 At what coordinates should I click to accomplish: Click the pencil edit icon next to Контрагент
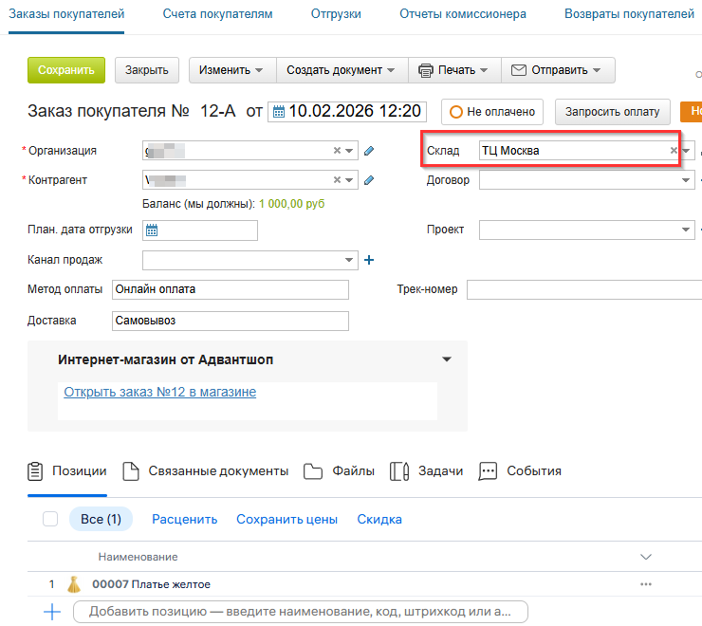369,180
